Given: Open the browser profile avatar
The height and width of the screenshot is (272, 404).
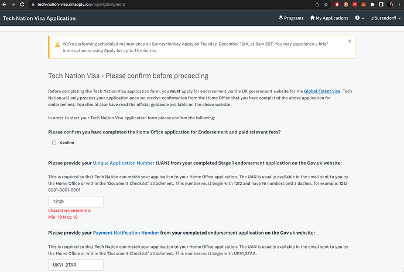Looking at the screenshot, I should (x=391, y=4).
